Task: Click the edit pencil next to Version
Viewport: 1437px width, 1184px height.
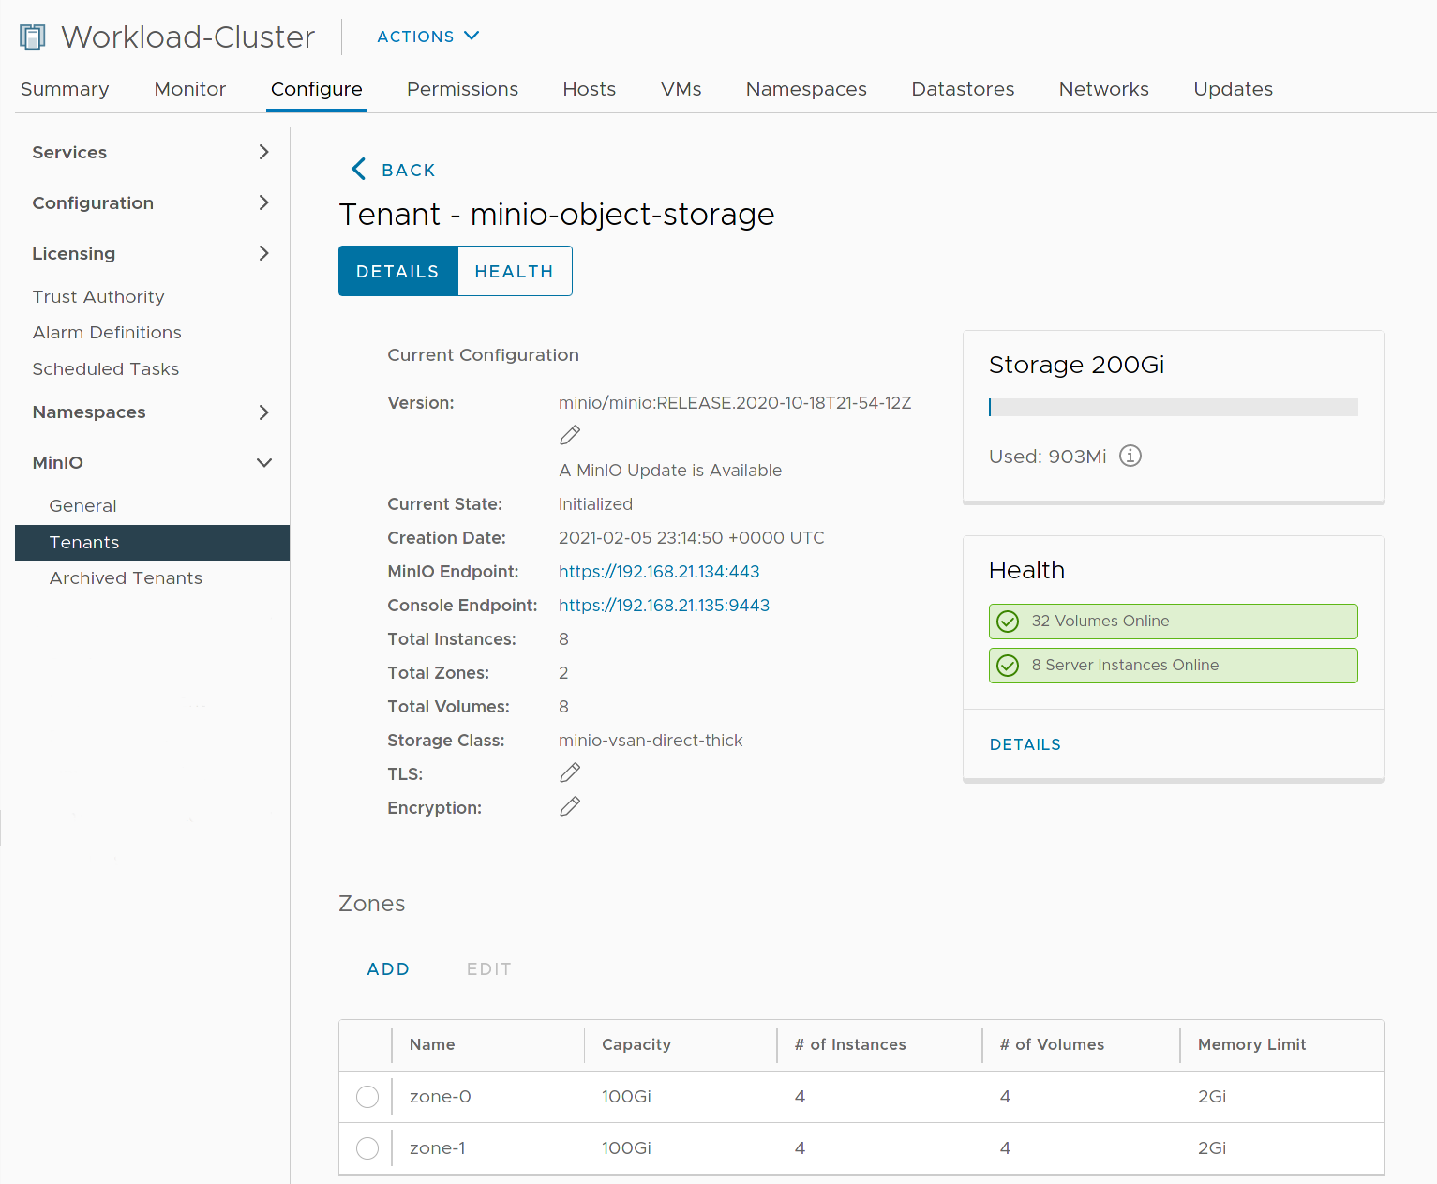Action: click(x=570, y=435)
